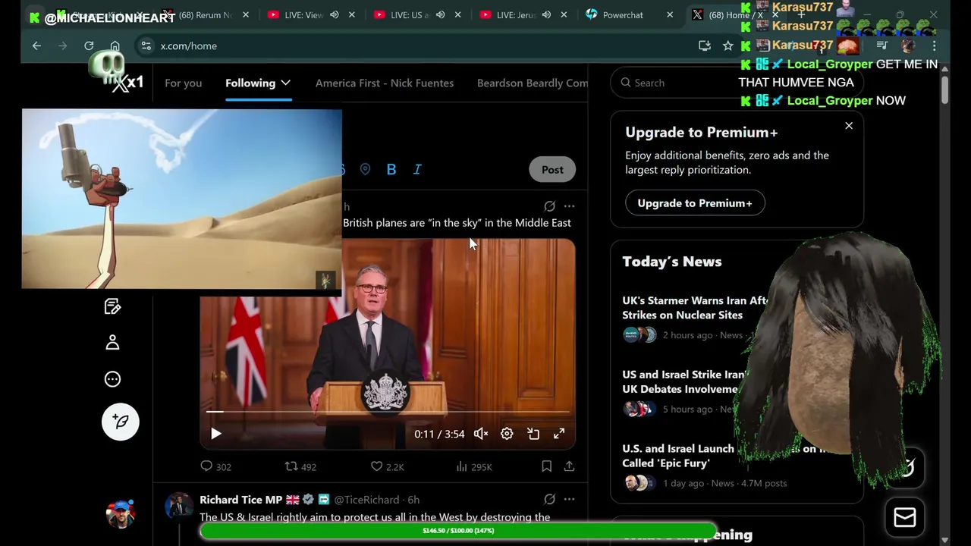This screenshot has height=546, width=971.
Task: Open Grok explain on Starmer post
Action: [549, 206]
